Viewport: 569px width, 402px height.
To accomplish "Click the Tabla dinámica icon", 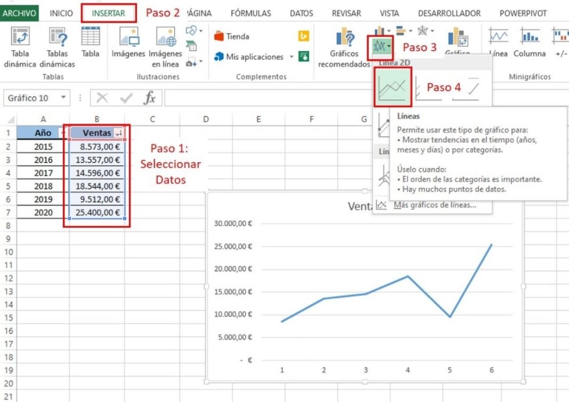I will (x=20, y=37).
